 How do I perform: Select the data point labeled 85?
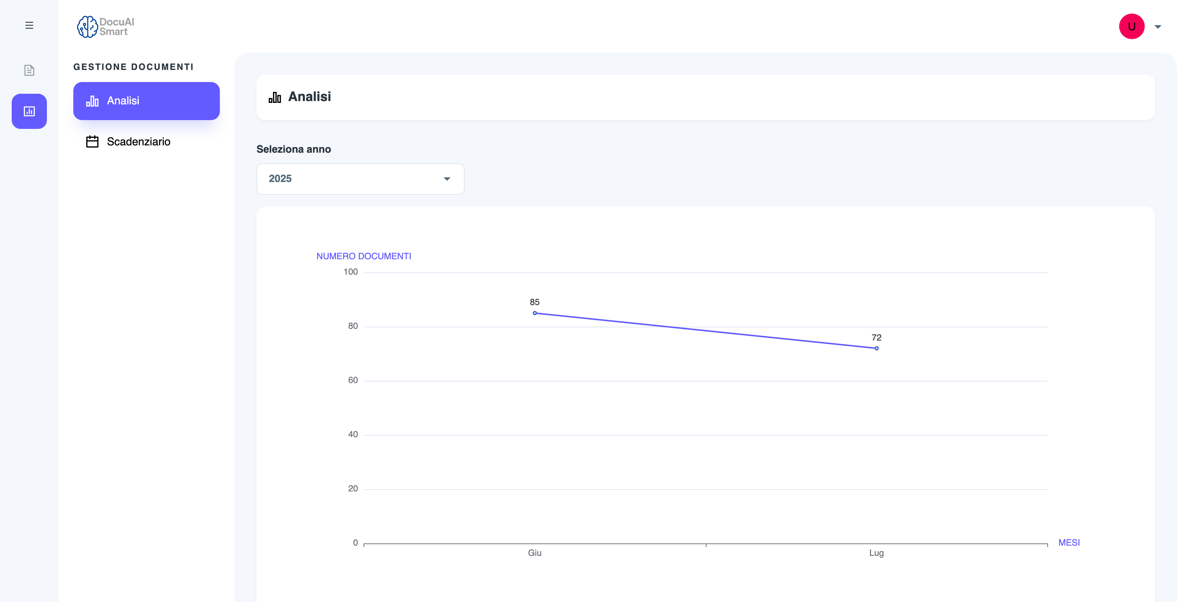[x=535, y=313]
